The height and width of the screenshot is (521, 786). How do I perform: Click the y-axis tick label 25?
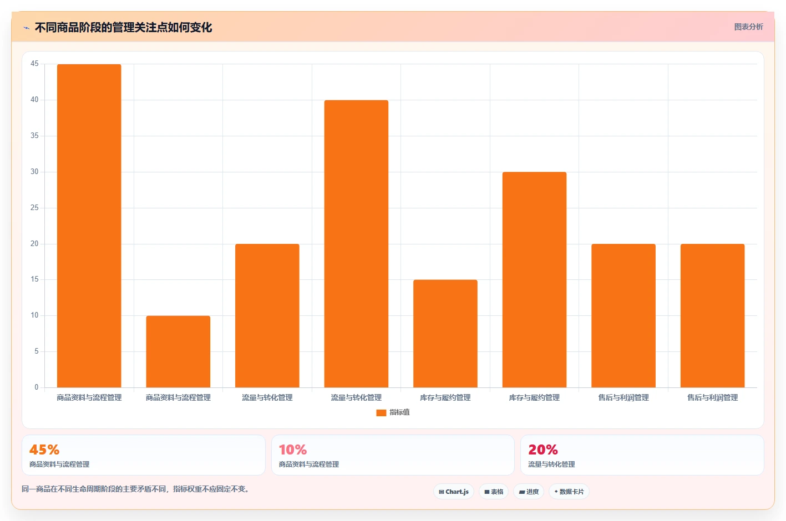tap(34, 208)
